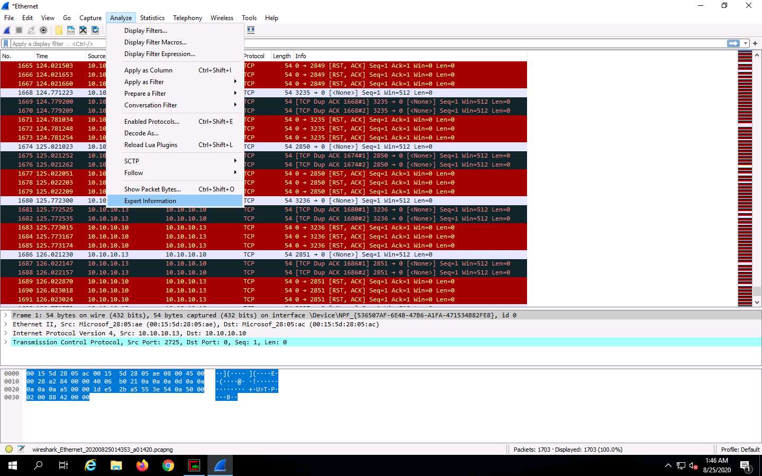Open the Telephony menu

pyautogui.click(x=187, y=17)
